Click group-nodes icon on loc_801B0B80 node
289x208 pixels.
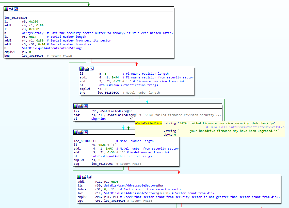16,9
